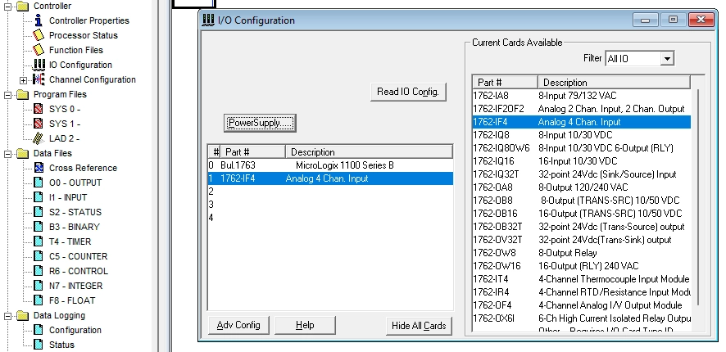Click the Function Files icon

click(39, 50)
